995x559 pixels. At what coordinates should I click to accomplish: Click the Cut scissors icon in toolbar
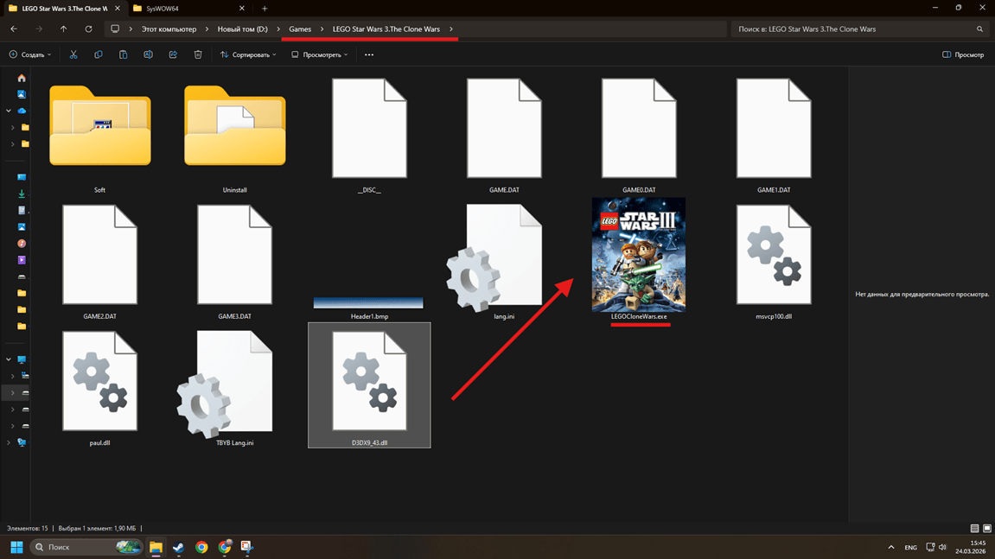tap(73, 54)
